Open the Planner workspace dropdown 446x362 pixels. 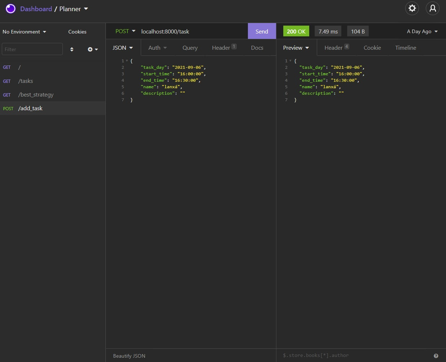73,9
